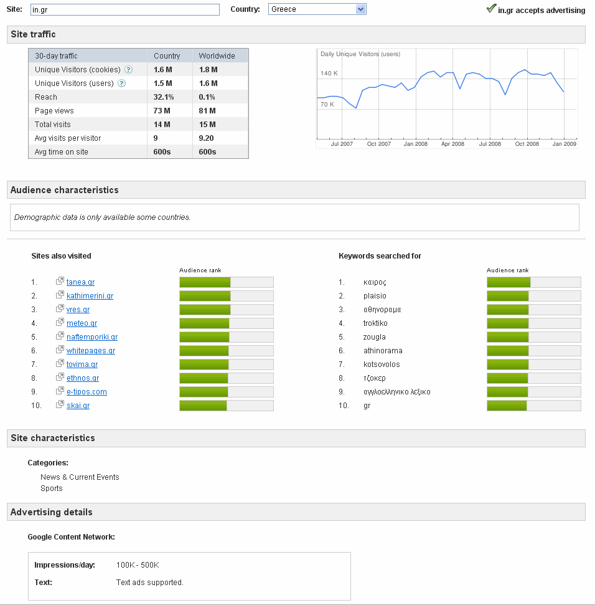Click the keyword τζοκερ

(x=374, y=378)
